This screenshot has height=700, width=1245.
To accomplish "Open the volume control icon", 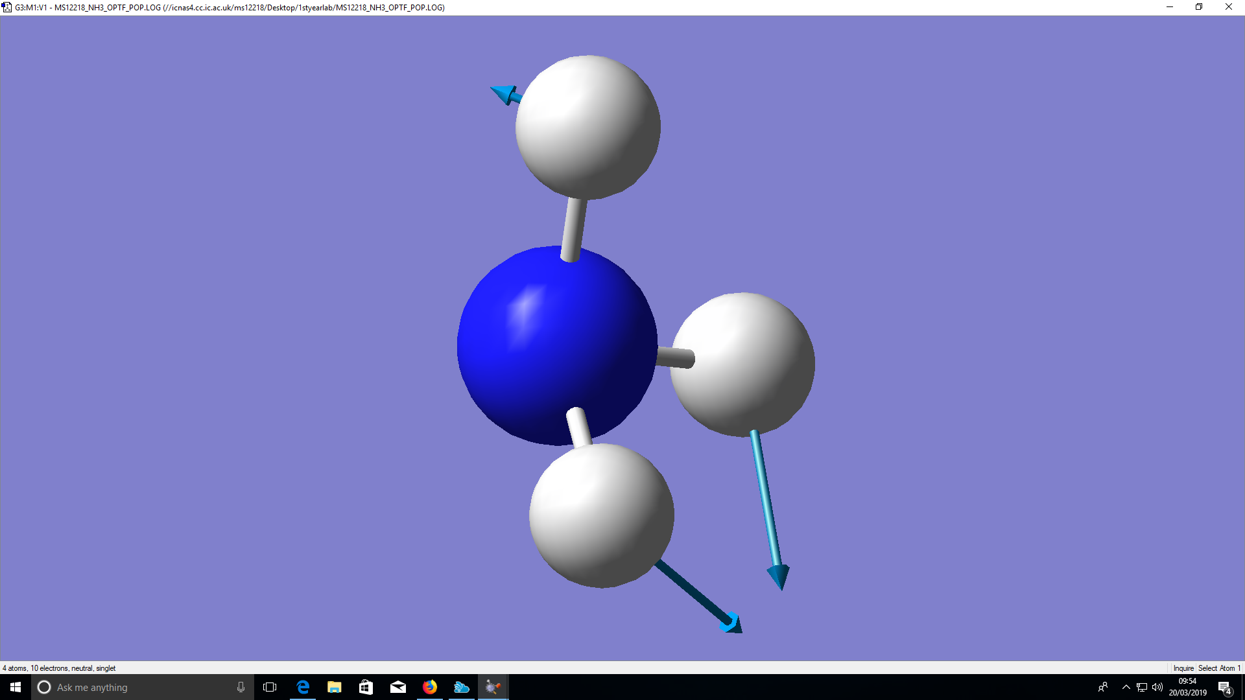I will 1157,687.
